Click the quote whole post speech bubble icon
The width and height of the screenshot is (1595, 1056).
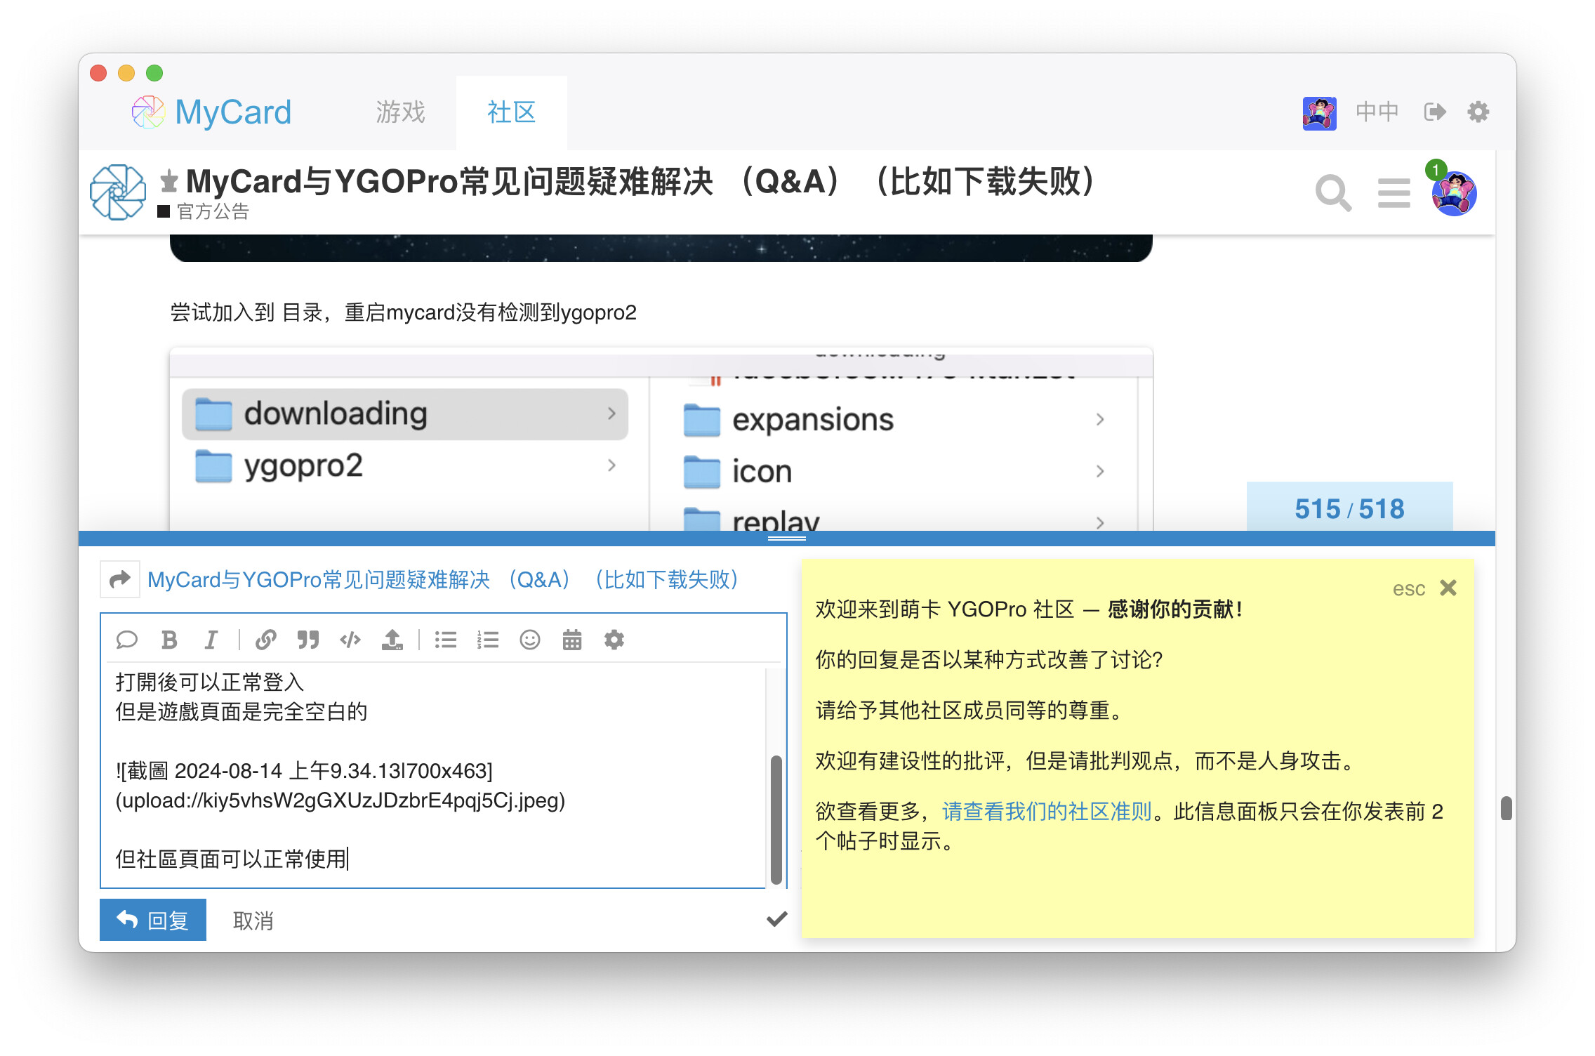[x=126, y=640]
